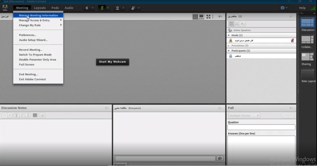
Task: Open the Meeting menu
Action: click(x=22, y=8)
